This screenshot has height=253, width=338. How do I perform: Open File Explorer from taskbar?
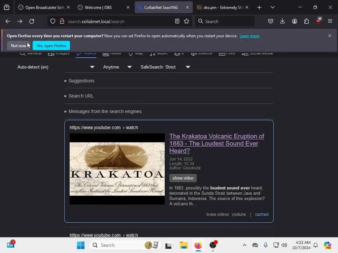(x=184, y=245)
